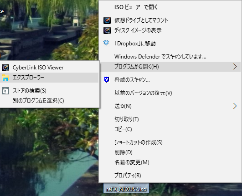Select ストアの検索(S)
242x196 pixels.
(49, 91)
